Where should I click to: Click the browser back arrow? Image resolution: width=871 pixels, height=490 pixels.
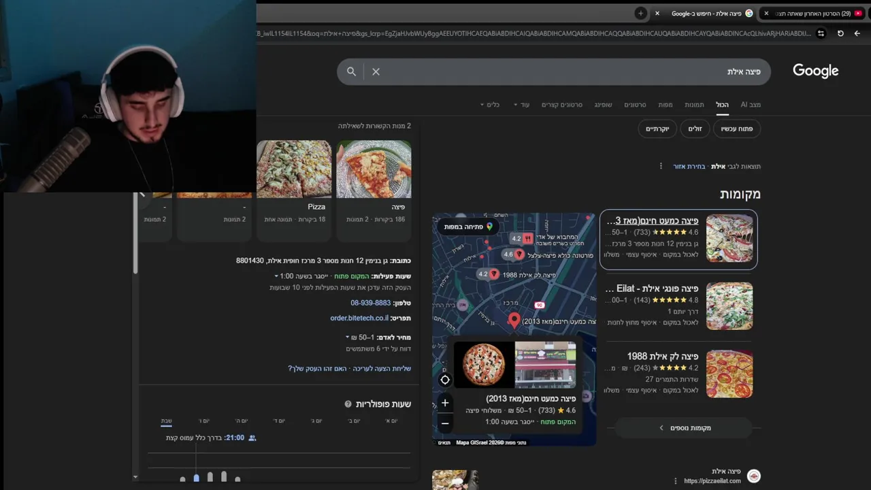(x=857, y=33)
